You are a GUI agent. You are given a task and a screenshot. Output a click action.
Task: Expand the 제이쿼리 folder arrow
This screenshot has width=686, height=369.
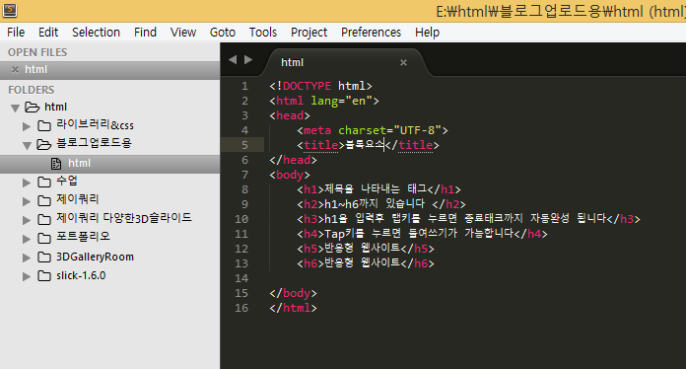pyautogui.click(x=27, y=201)
